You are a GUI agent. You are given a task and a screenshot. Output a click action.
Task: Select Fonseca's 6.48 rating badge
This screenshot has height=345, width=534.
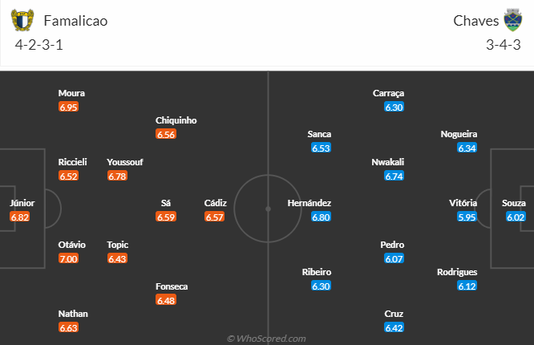(x=166, y=300)
